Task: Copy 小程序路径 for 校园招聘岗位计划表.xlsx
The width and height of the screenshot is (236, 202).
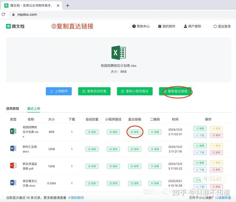Action: [113, 132]
